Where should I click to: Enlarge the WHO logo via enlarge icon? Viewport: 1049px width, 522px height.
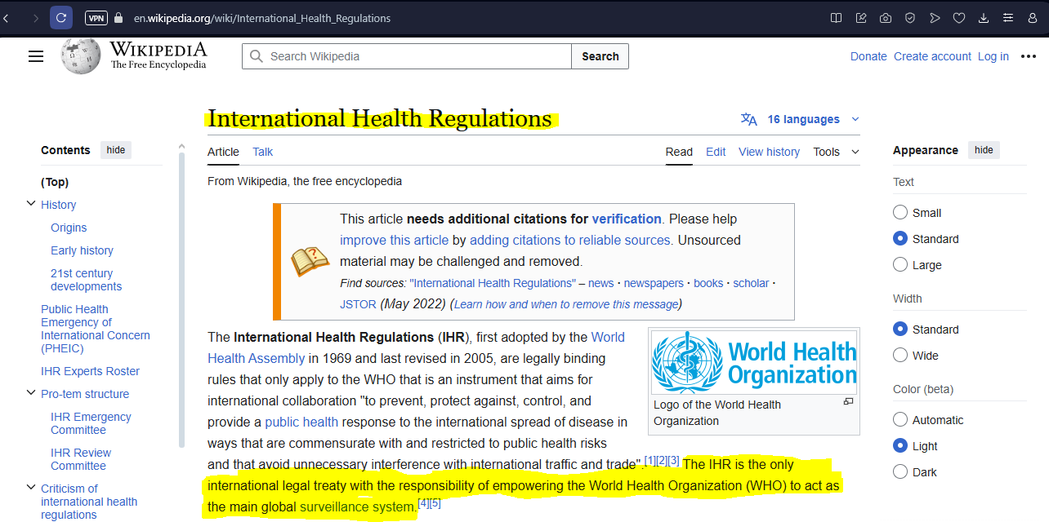[x=848, y=401]
